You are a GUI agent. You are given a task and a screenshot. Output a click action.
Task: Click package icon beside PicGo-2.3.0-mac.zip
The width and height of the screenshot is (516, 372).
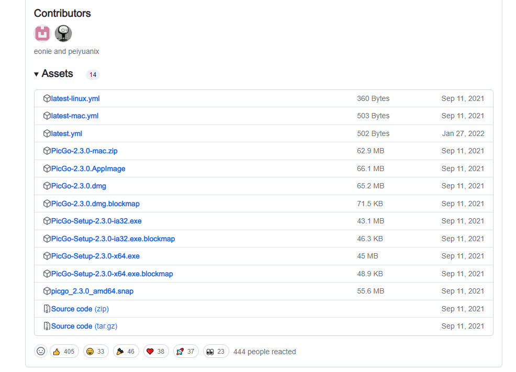pyautogui.click(x=47, y=151)
